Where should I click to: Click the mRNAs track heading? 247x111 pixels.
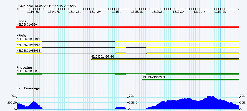tap(21, 36)
